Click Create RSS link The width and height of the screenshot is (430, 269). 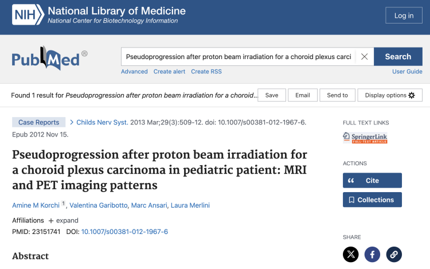coord(206,72)
